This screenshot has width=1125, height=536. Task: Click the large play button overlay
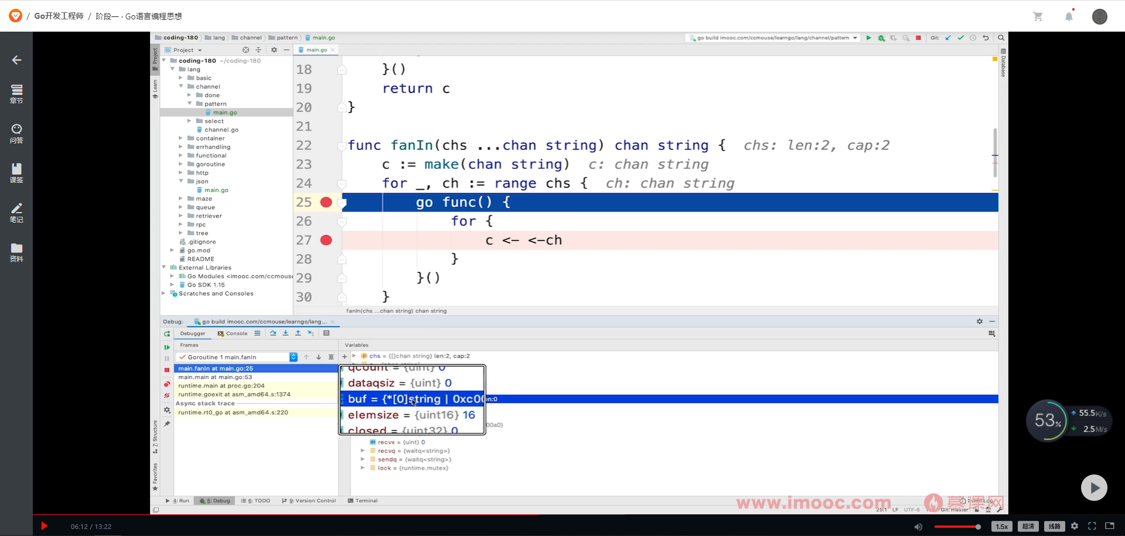pyautogui.click(x=1094, y=487)
